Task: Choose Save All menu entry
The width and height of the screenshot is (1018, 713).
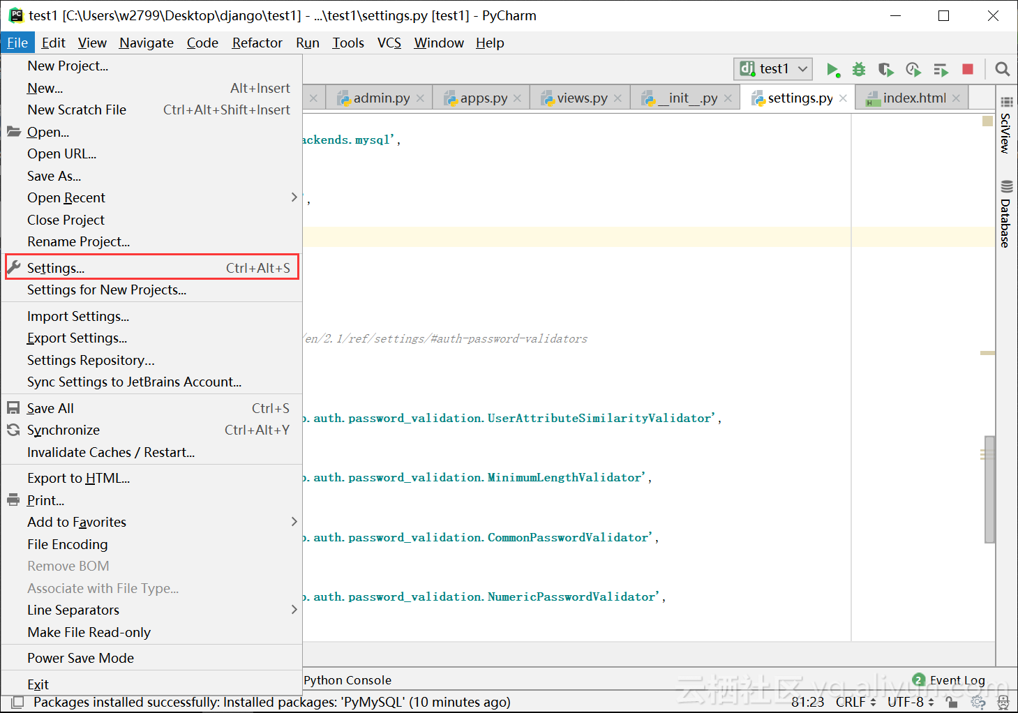Action: pos(152,408)
